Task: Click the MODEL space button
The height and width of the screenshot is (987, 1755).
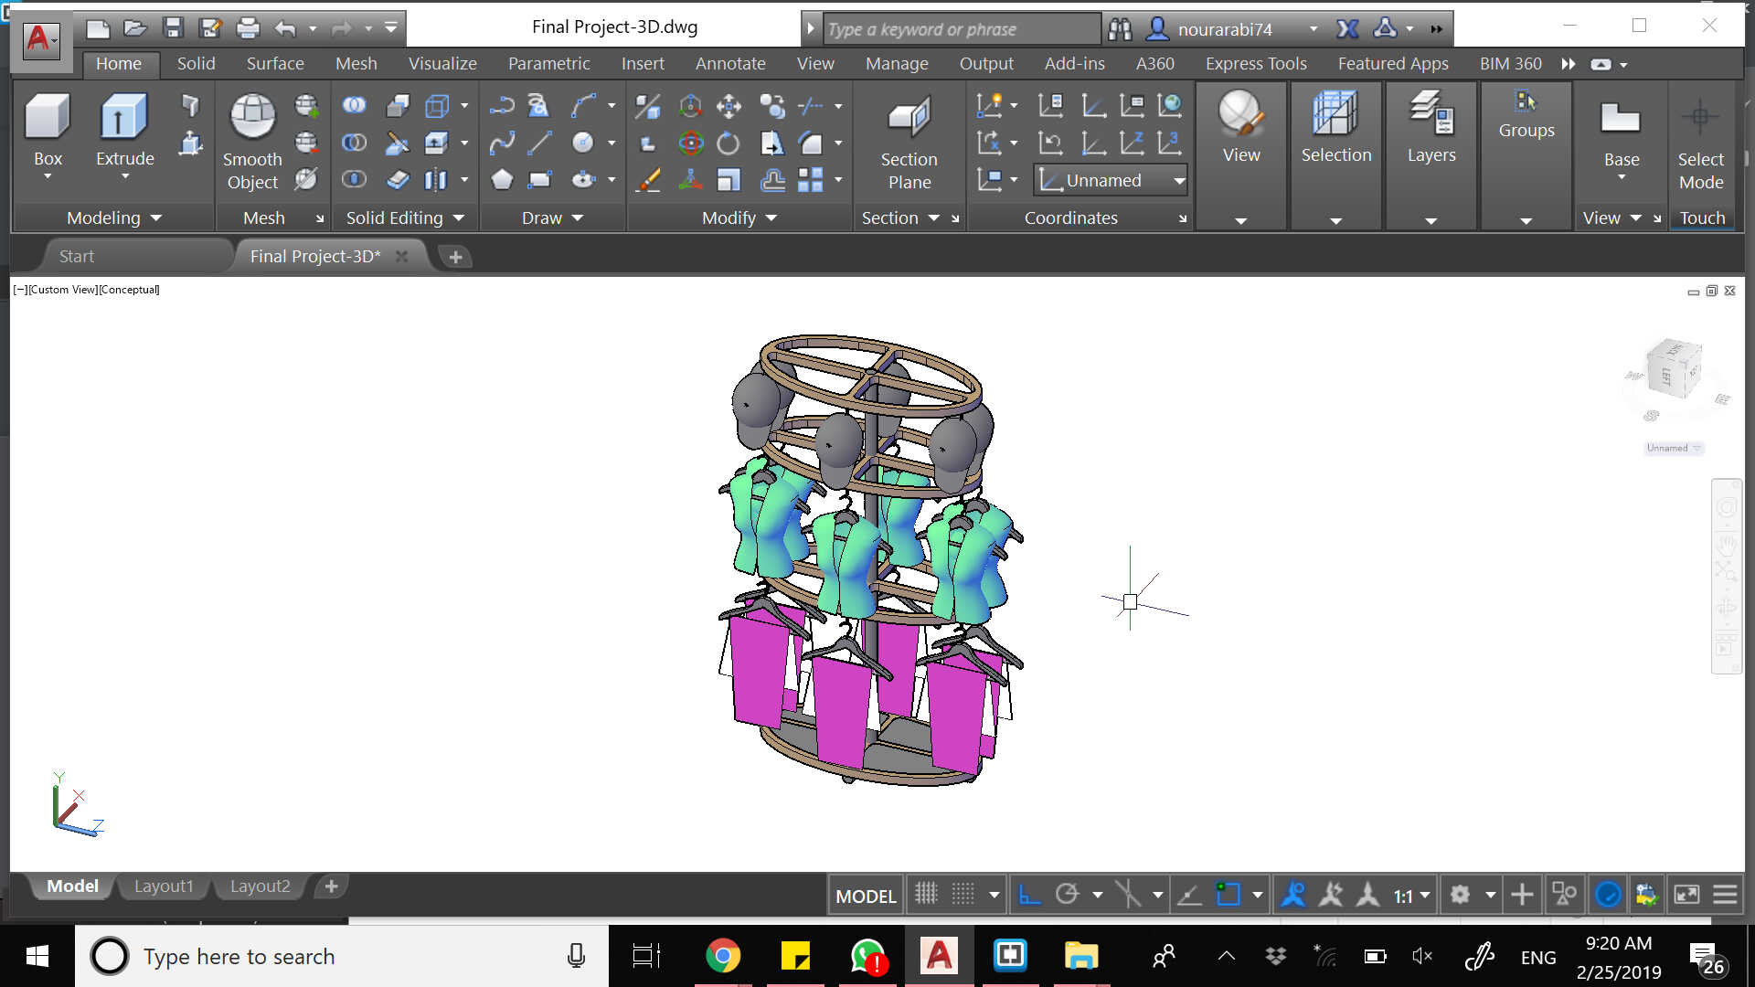Action: [865, 896]
